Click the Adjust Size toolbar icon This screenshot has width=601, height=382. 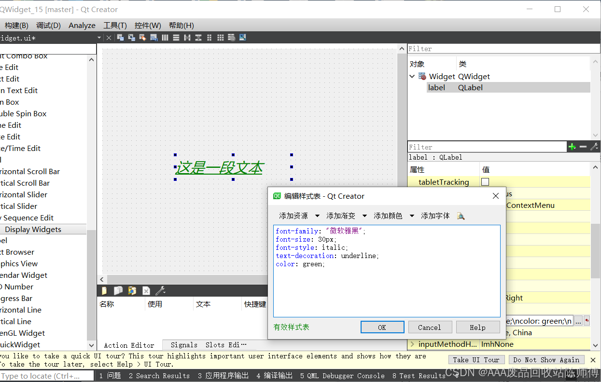pos(243,38)
